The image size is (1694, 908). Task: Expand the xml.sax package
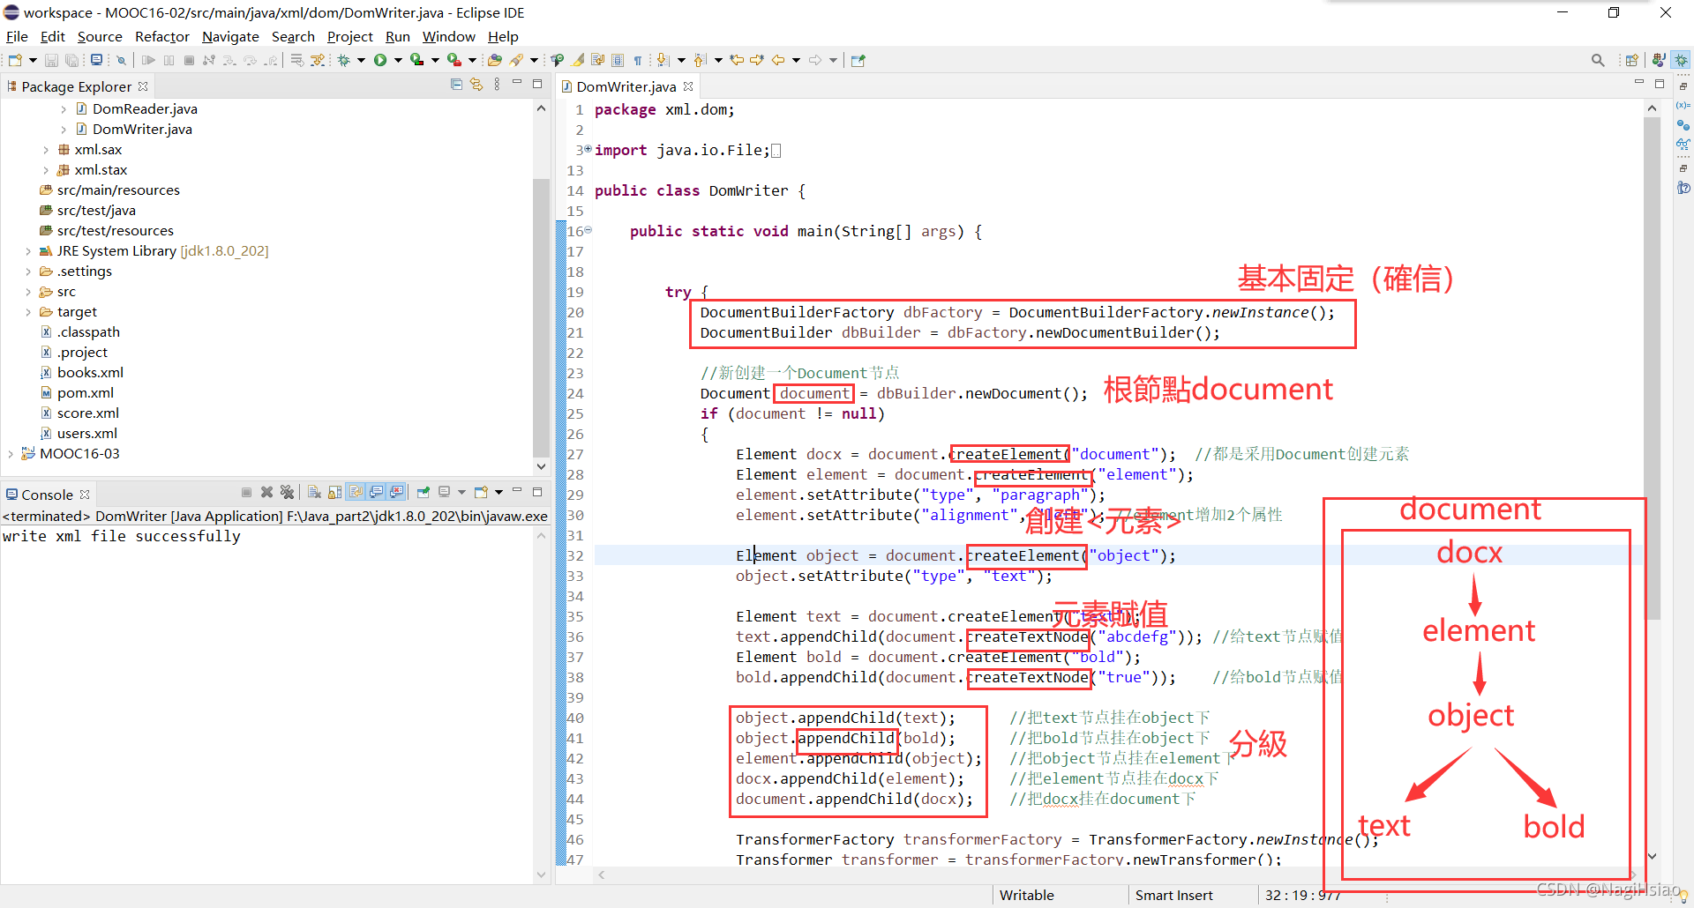click(46, 150)
